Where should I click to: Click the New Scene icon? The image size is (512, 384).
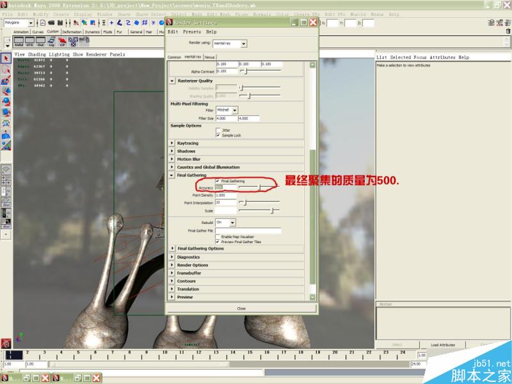point(43,23)
